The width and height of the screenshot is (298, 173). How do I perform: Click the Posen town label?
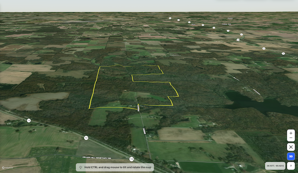point(230,18)
